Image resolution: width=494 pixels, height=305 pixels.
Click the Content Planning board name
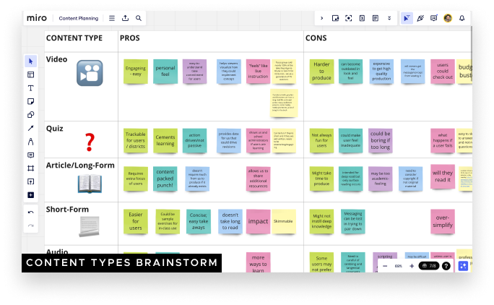pos(79,18)
